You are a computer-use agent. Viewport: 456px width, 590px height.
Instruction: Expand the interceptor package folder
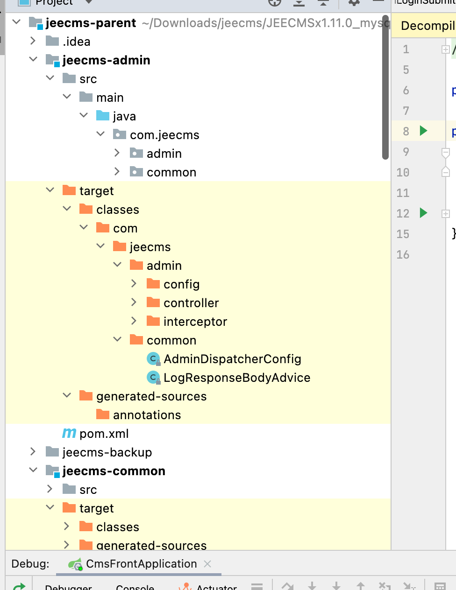click(134, 321)
